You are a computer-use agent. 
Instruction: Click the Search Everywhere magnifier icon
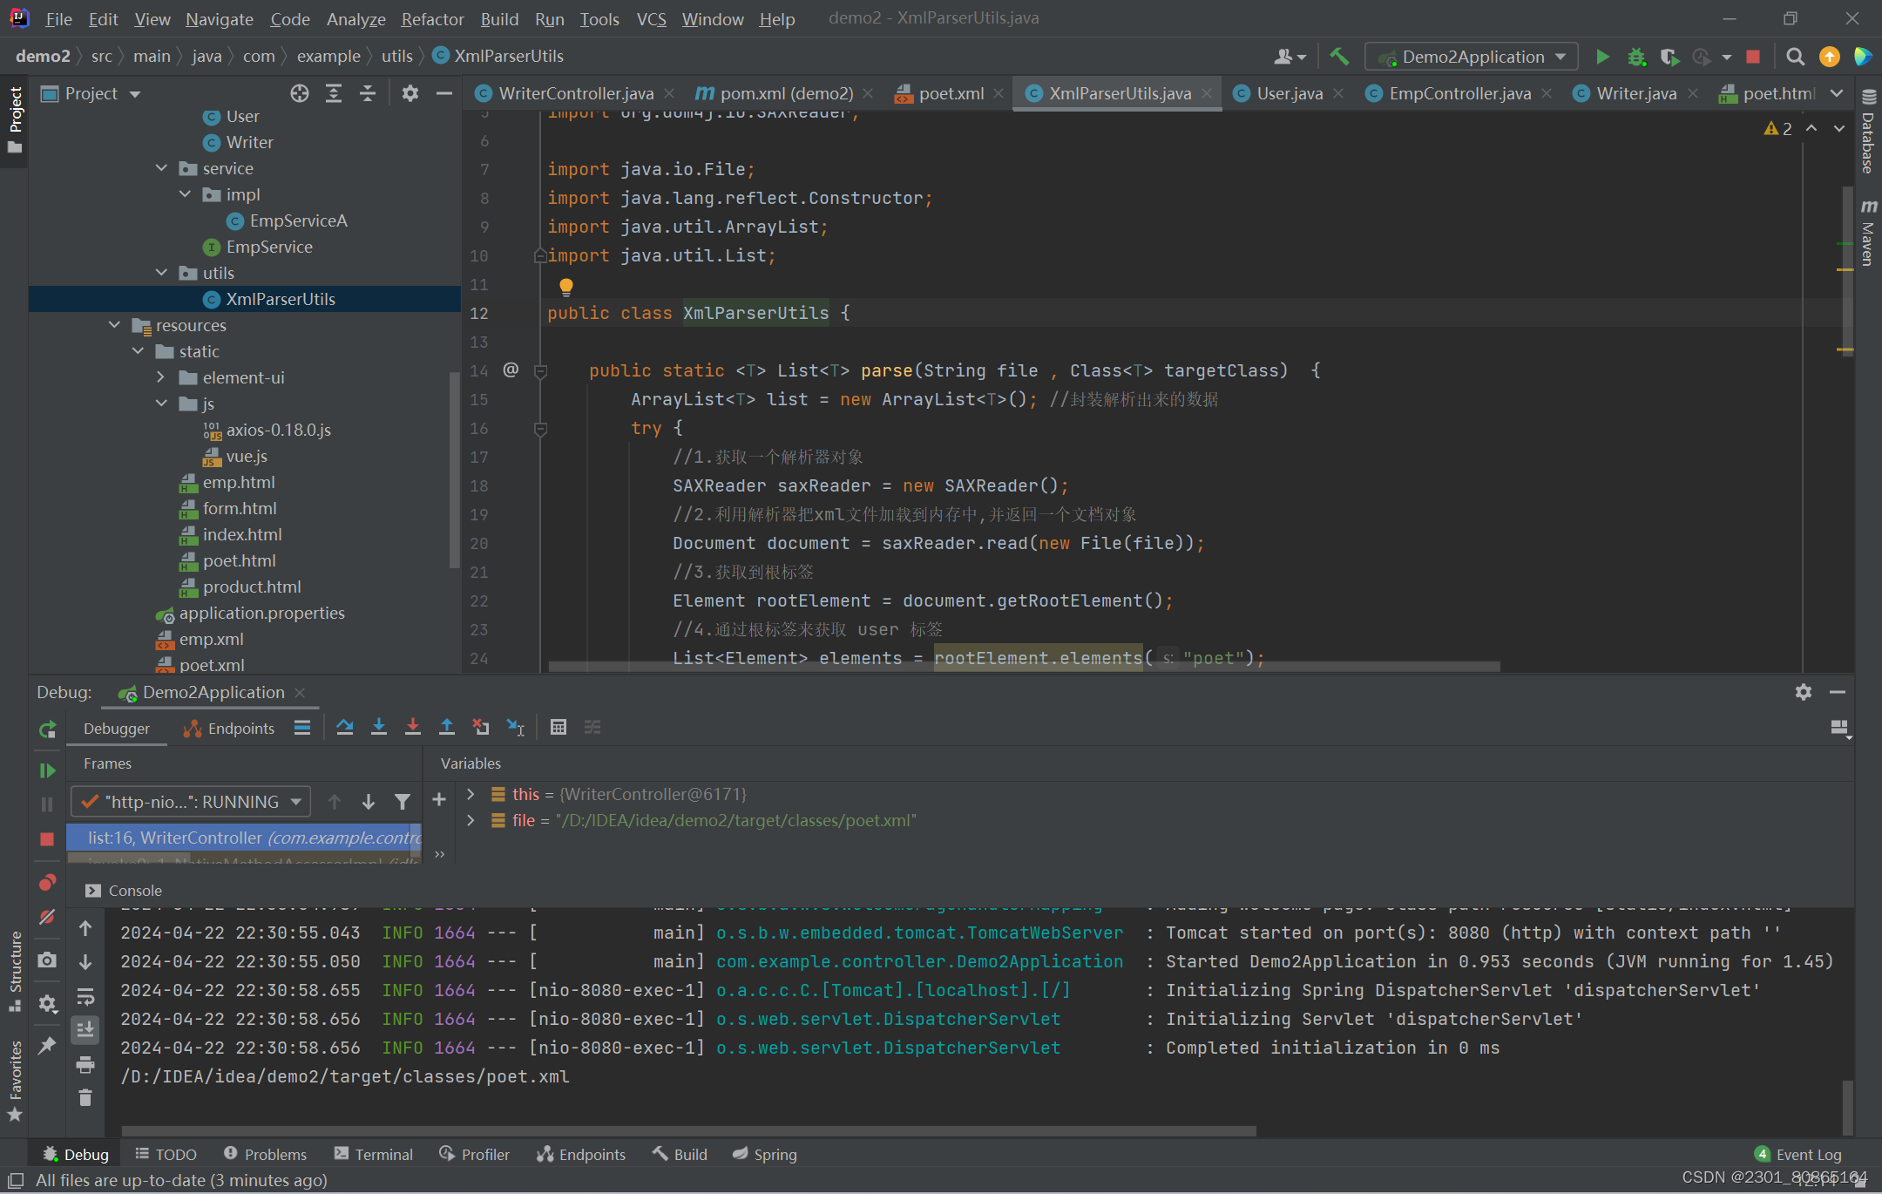tap(1795, 57)
